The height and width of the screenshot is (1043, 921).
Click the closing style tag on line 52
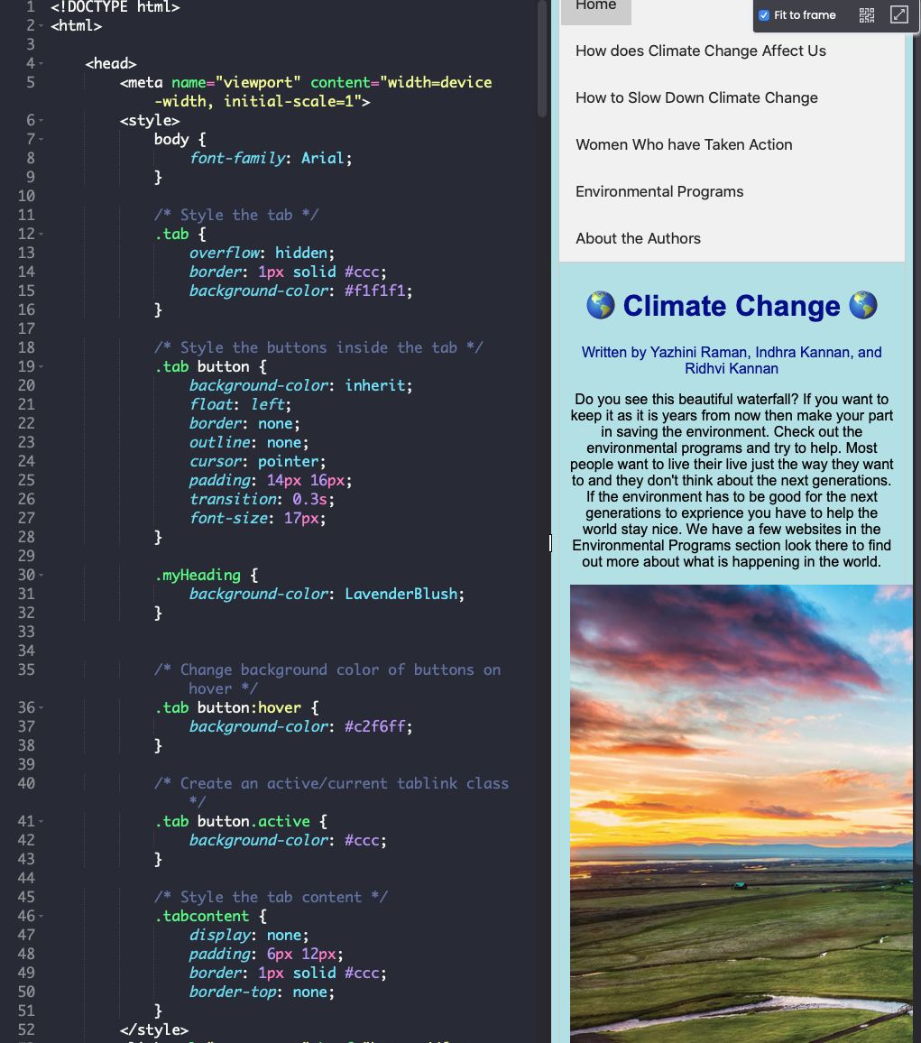pyautogui.click(x=154, y=1030)
